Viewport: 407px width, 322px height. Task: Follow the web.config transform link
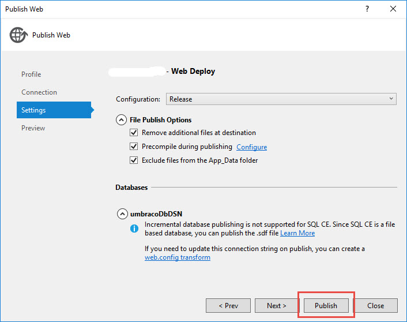(177, 257)
